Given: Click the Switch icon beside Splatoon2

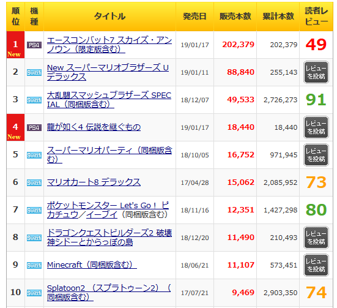Looking at the screenshot, I should [x=34, y=293].
